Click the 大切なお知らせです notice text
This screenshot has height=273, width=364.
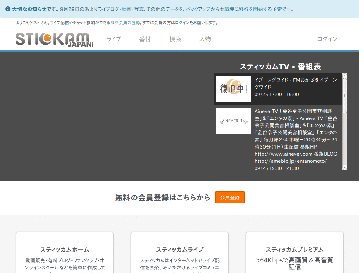35,9
